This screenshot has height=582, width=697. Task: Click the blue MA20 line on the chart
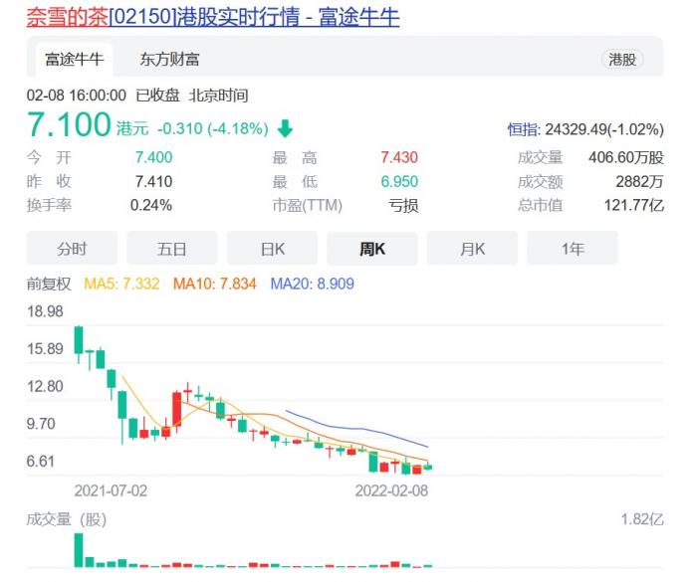[355, 428]
